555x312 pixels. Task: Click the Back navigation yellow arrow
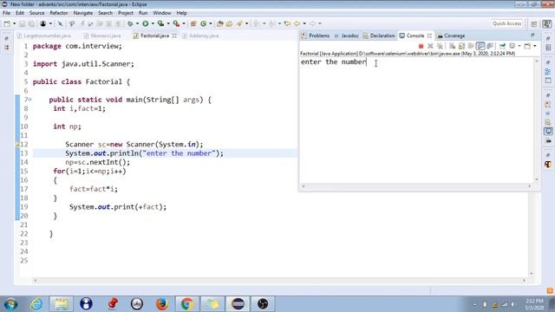[297, 23]
